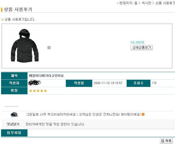The height and width of the screenshot is (146, 175).
Task: Go to 홈 in the breadcrumb
Action: pos(136,3)
